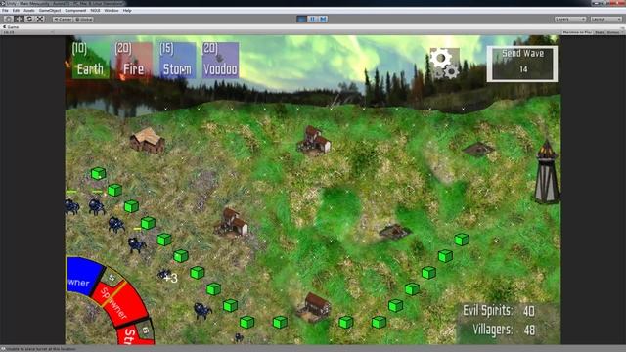Toggle Maximize on Play

click(577, 32)
